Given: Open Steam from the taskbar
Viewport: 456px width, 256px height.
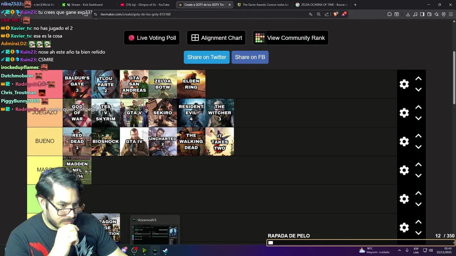Looking at the screenshot, I should point(165,250).
